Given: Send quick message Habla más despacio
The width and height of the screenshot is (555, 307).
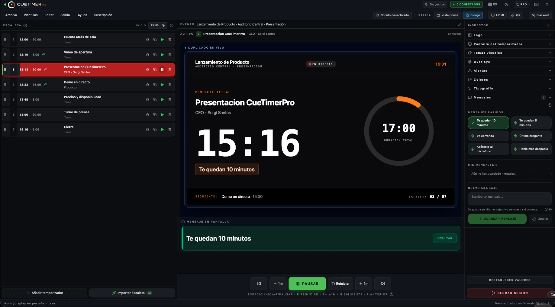Looking at the screenshot, I should click(x=531, y=149).
